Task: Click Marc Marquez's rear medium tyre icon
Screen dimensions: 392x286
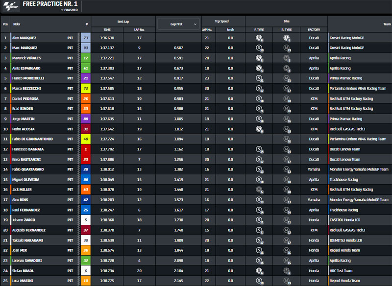Action: pos(287,48)
